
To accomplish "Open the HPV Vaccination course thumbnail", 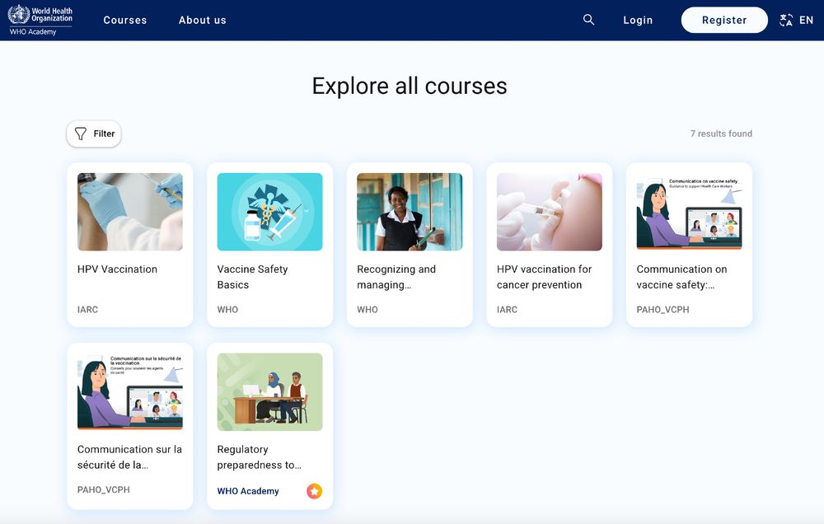I will point(130,212).
